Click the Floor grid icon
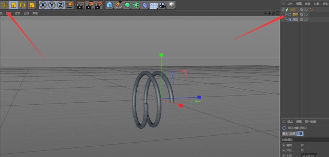329x157 pixels. point(154,5)
